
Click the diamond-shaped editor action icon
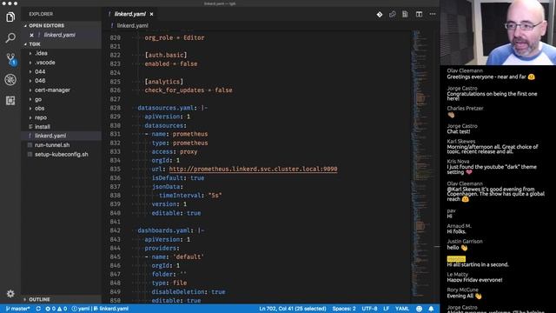click(x=380, y=14)
